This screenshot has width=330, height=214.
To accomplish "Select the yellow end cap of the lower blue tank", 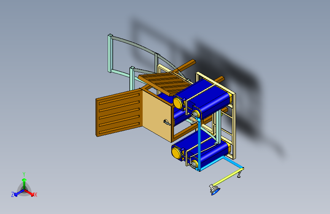I will click(176, 153).
